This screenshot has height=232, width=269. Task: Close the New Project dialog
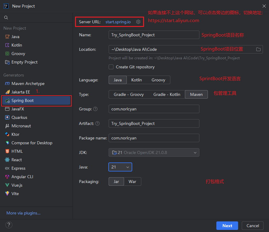pos(264,6)
